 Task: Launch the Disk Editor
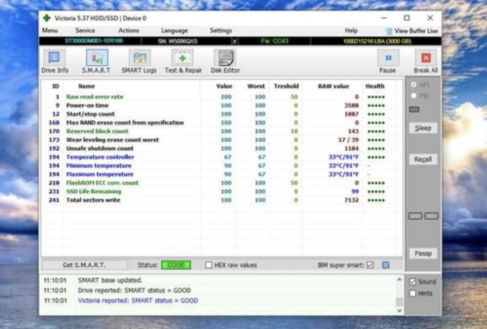[225, 62]
